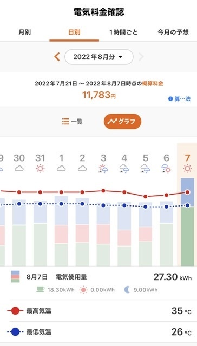Tap green cup icon for 18.30kWh usage

click(41, 290)
